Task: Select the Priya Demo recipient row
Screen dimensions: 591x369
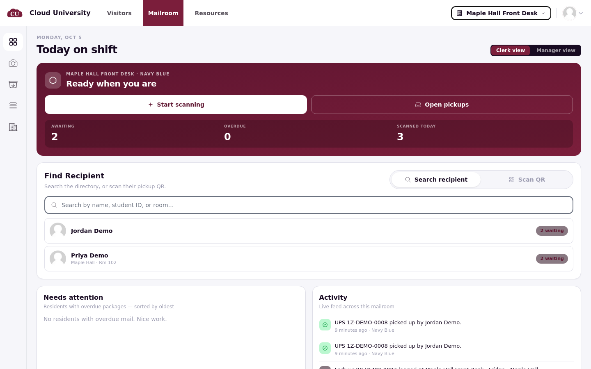Action: 309,259
